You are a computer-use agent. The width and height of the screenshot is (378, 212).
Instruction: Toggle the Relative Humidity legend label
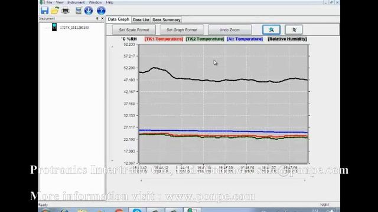click(287, 39)
